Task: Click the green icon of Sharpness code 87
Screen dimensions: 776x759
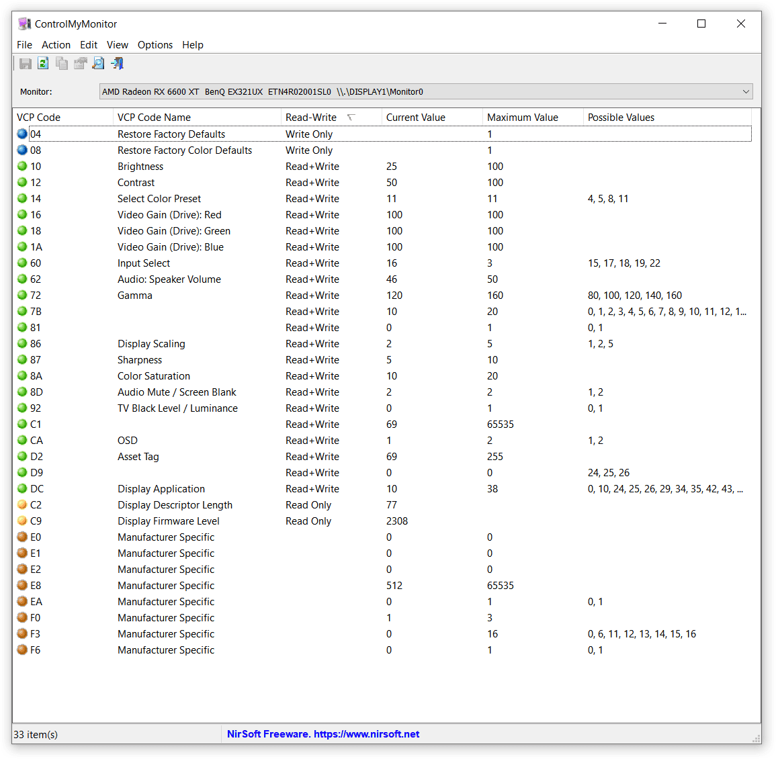Action: [22, 360]
